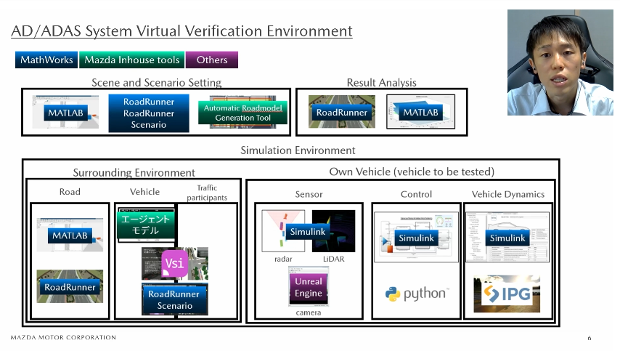Click the 'camera' caption
Screen dimensions: 620x351
coord(309,312)
